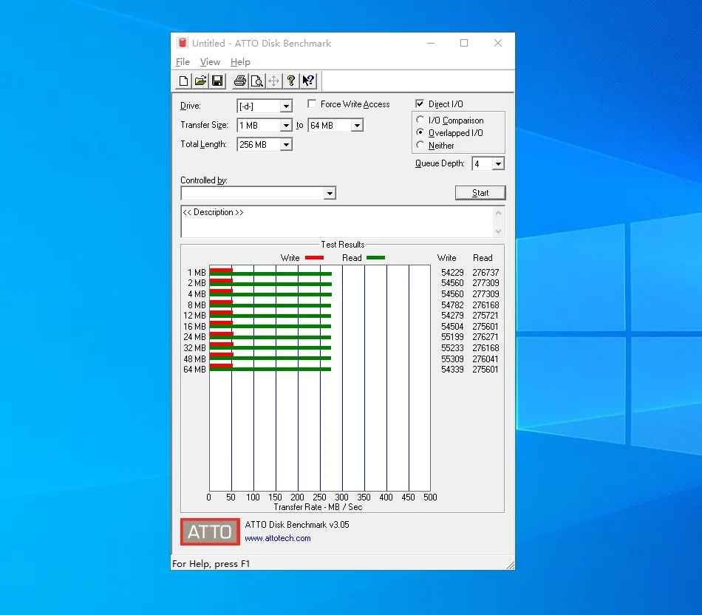Viewport: 702px width, 615px height.
Task: Click the 48 MB row read value 276041
Action: point(485,359)
